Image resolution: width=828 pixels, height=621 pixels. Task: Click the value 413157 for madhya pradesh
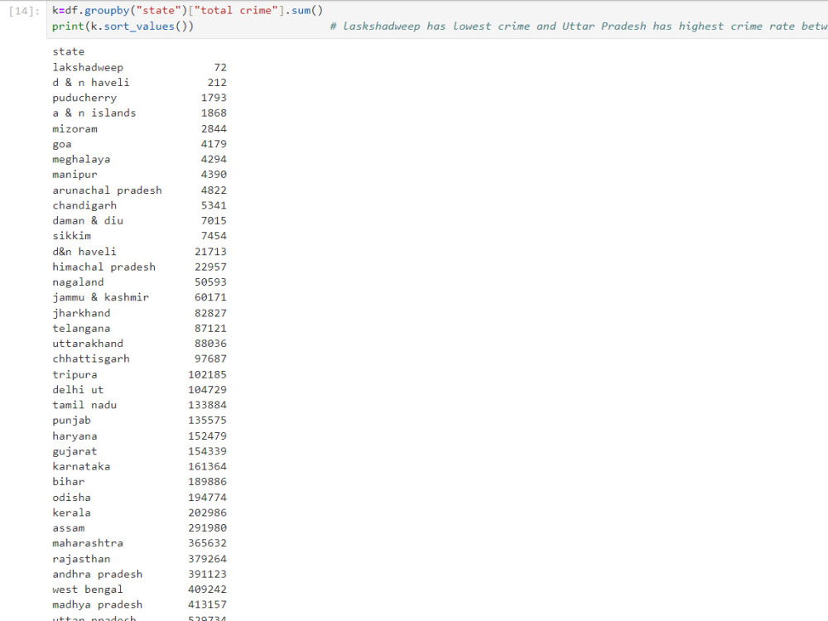(208, 604)
